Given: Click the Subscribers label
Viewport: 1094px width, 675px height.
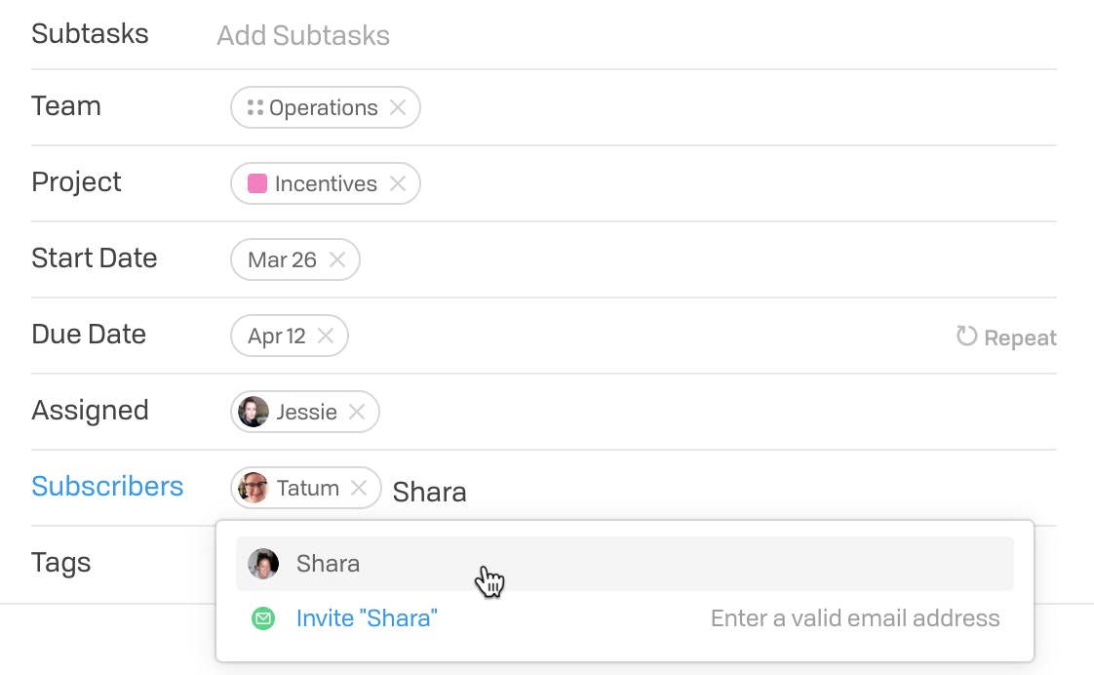Looking at the screenshot, I should (107, 487).
